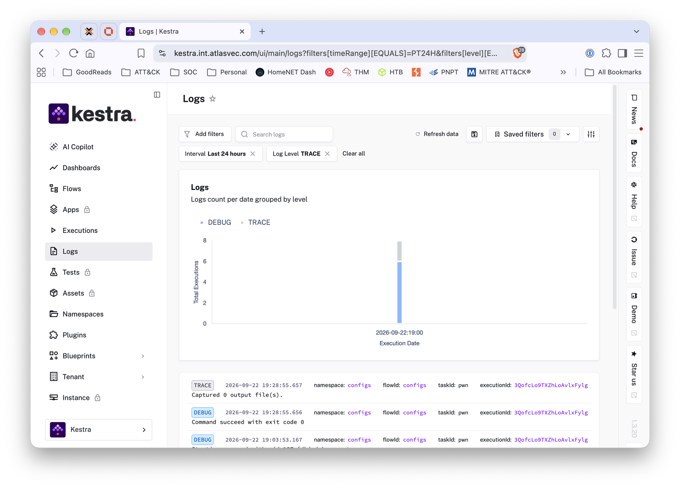Screen dimensions: 680x488
Task: Open the Help side link
Action: point(634,201)
